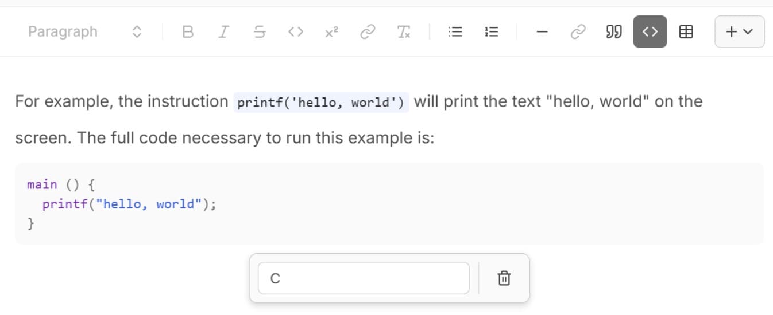Click the link icon left of blockquote
Image resolution: width=773 pixels, height=315 pixels.
click(578, 32)
